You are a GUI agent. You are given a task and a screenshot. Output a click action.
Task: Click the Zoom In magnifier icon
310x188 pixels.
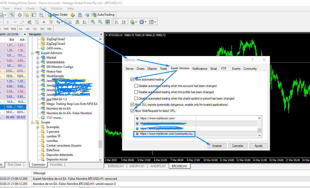coord(93,22)
